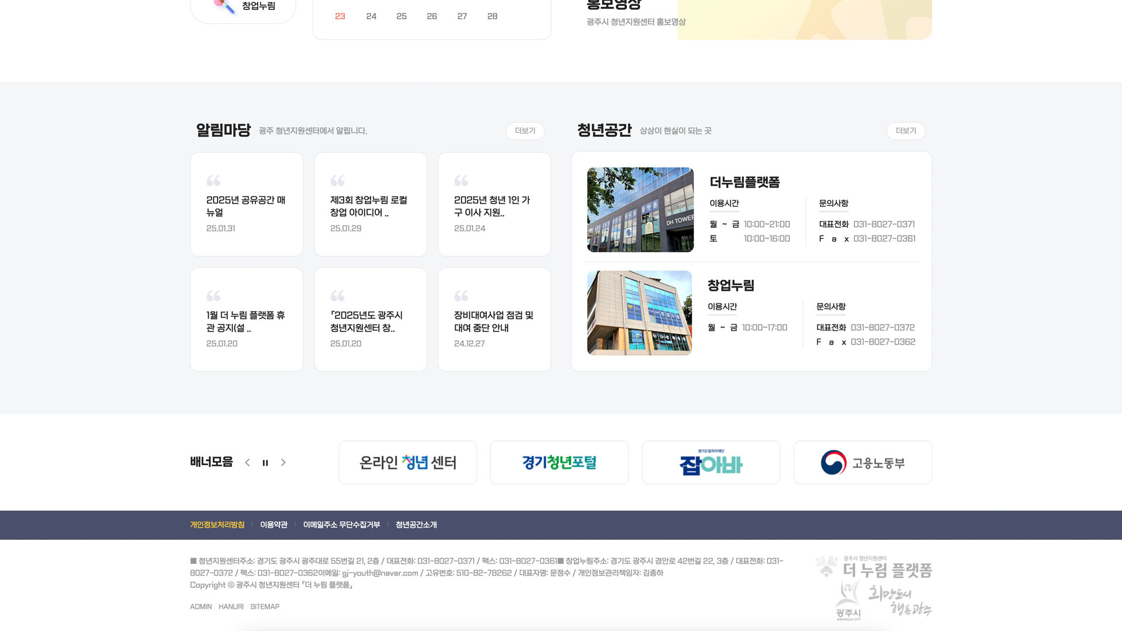Click hours 10:00~17:00 for 창업누림
Image resolution: width=1122 pixels, height=631 pixels.
tap(764, 328)
